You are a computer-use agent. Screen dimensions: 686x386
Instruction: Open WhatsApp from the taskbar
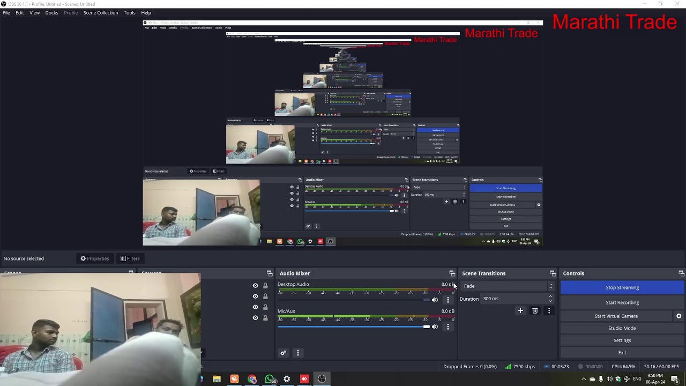270,379
